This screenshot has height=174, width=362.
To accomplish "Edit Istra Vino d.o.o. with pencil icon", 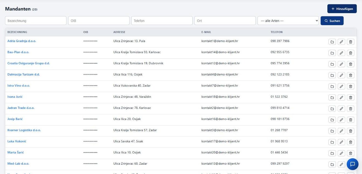I will click(341, 86).
